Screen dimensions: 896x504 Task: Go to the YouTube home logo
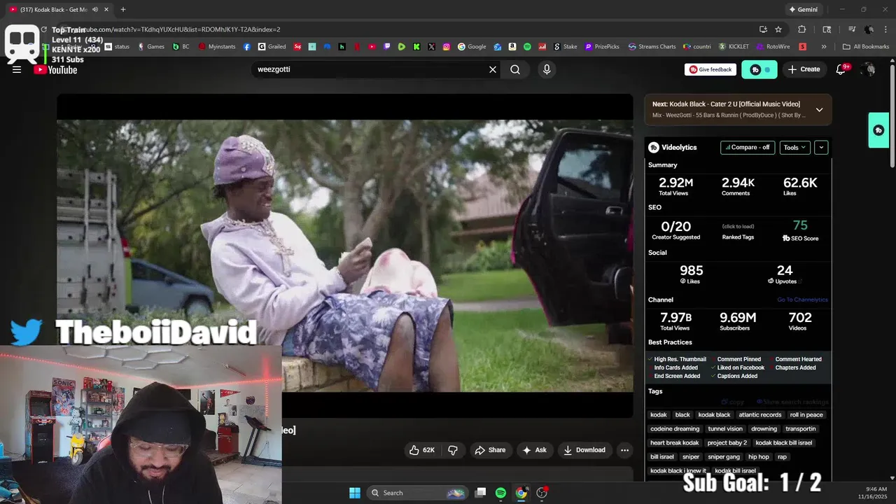[x=56, y=69]
